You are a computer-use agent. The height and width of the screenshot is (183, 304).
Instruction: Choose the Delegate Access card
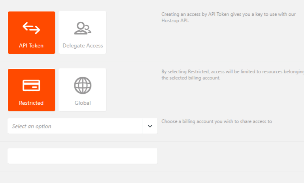pyautogui.click(x=82, y=32)
